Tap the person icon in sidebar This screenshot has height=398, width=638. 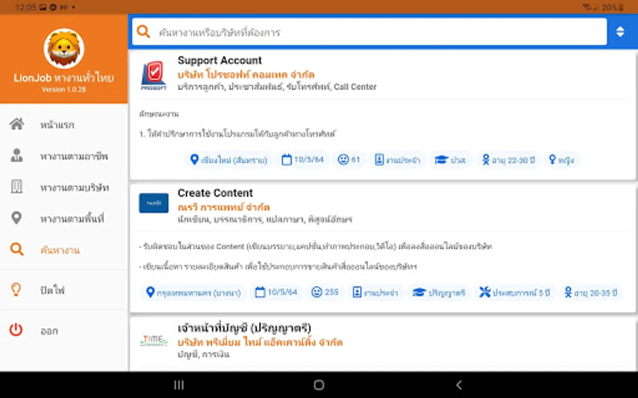[17, 155]
